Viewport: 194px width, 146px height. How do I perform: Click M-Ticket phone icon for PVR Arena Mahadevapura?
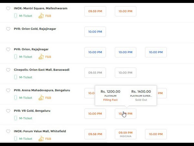point(16,98)
